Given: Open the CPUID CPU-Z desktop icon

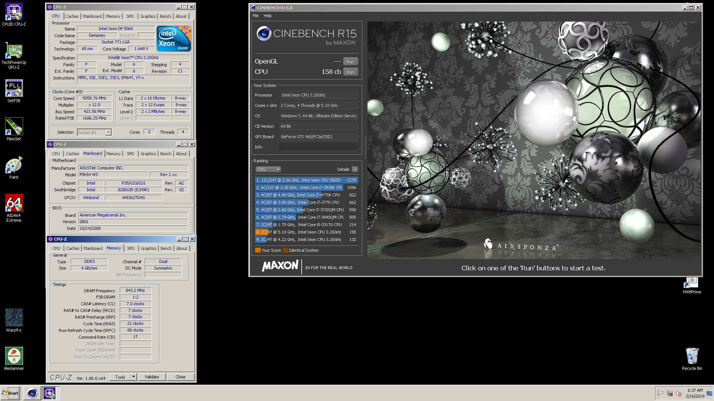Looking at the screenshot, I should [x=14, y=15].
